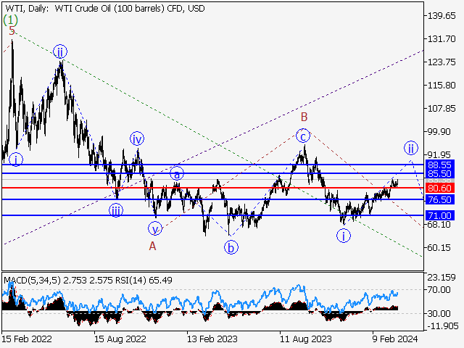The width and height of the screenshot is (464, 348).
Task: Click the red 5 wave label
Action: click(12, 30)
